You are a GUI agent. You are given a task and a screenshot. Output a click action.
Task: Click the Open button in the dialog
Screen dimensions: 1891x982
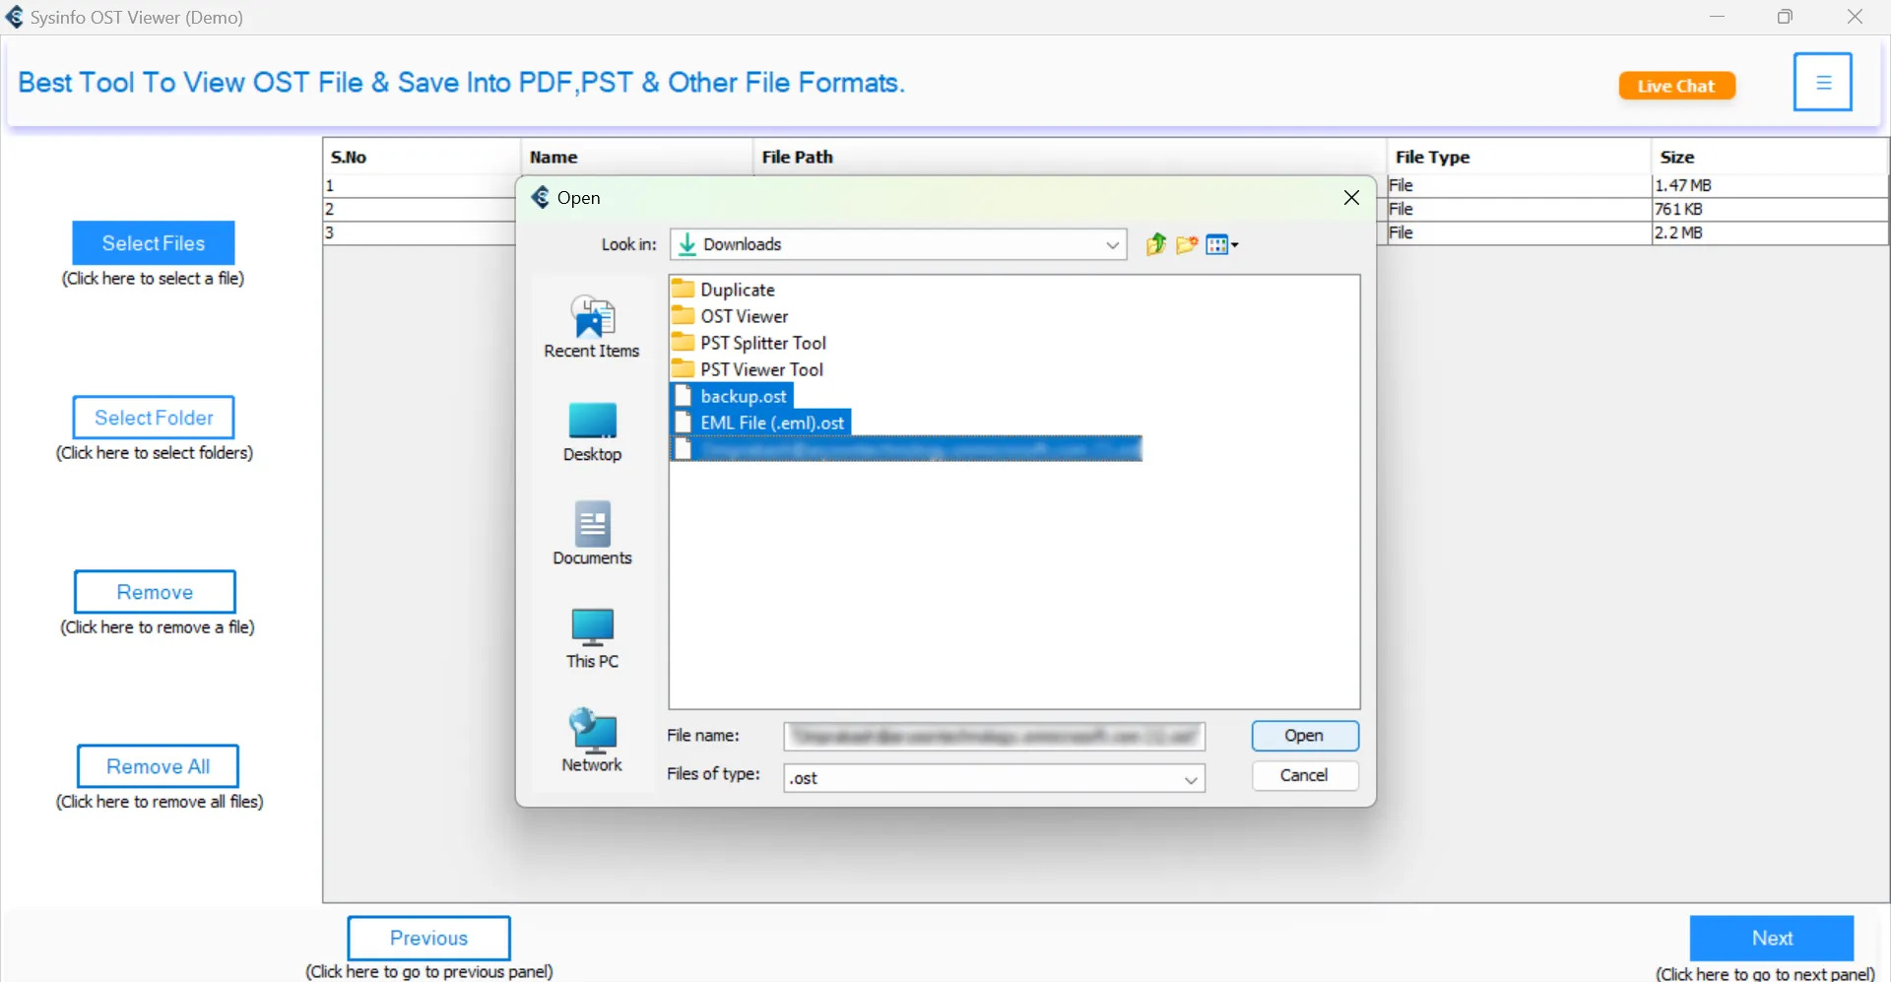point(1305,736)
